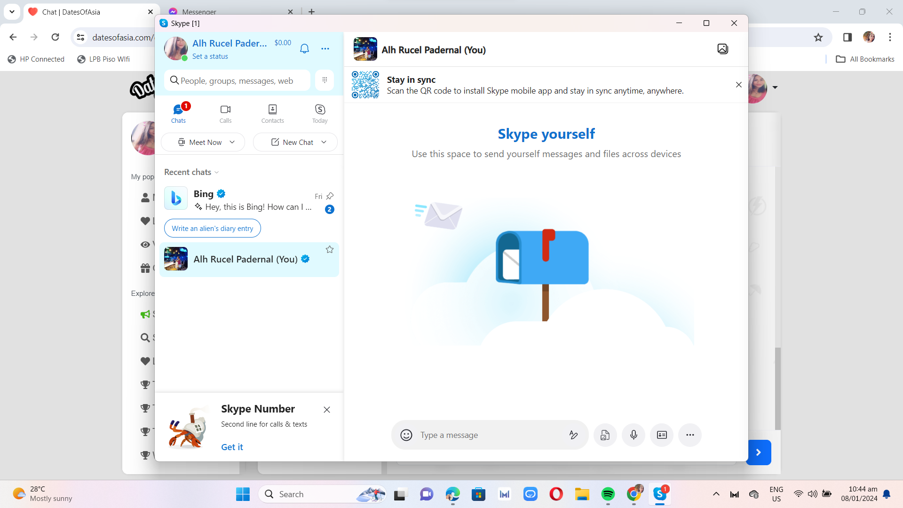
Task: Expand the Meet Now dropdown arrow
Action: [x=232, y=142]
